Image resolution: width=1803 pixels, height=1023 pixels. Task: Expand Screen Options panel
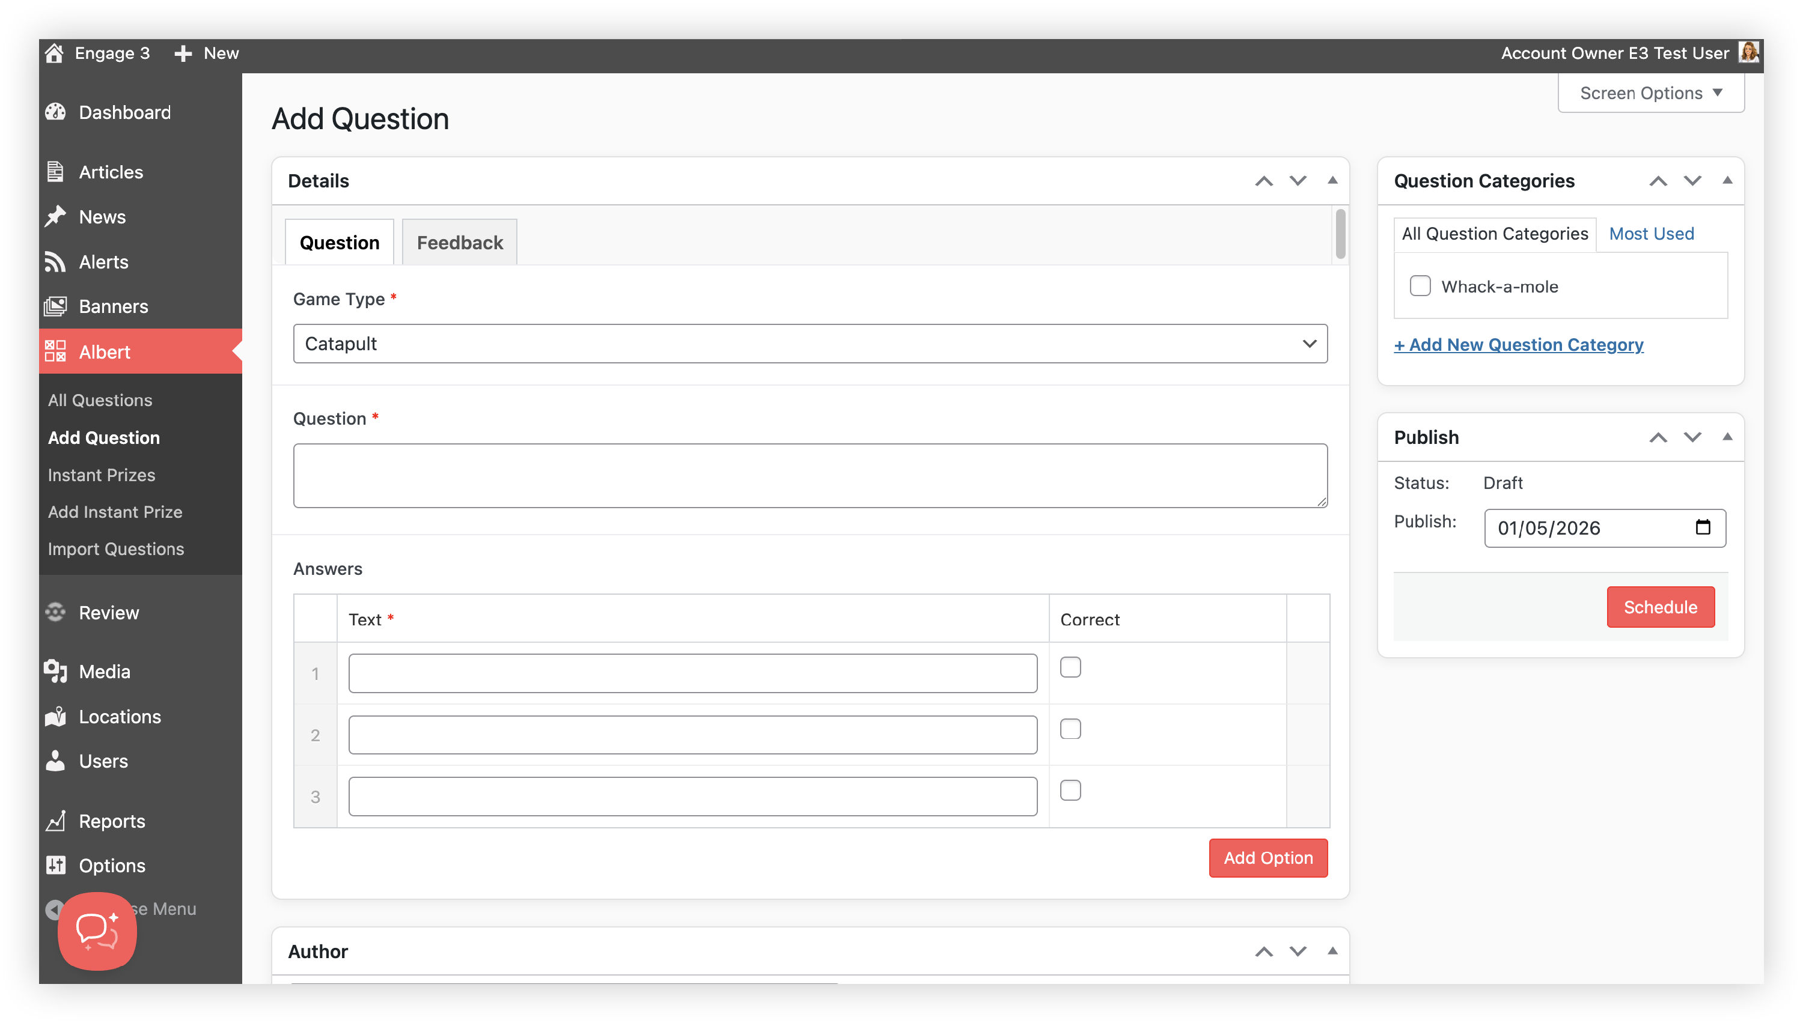click(1650, 94)
